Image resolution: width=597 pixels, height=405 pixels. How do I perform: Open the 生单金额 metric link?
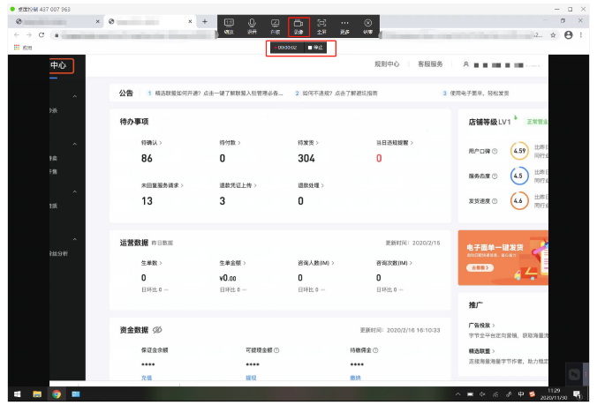click(232, 263)
